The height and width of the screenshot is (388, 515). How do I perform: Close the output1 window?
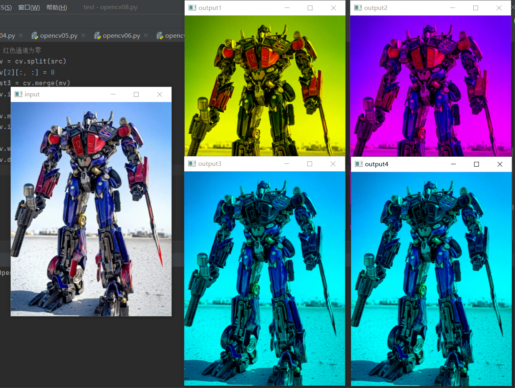click(334, 8)
